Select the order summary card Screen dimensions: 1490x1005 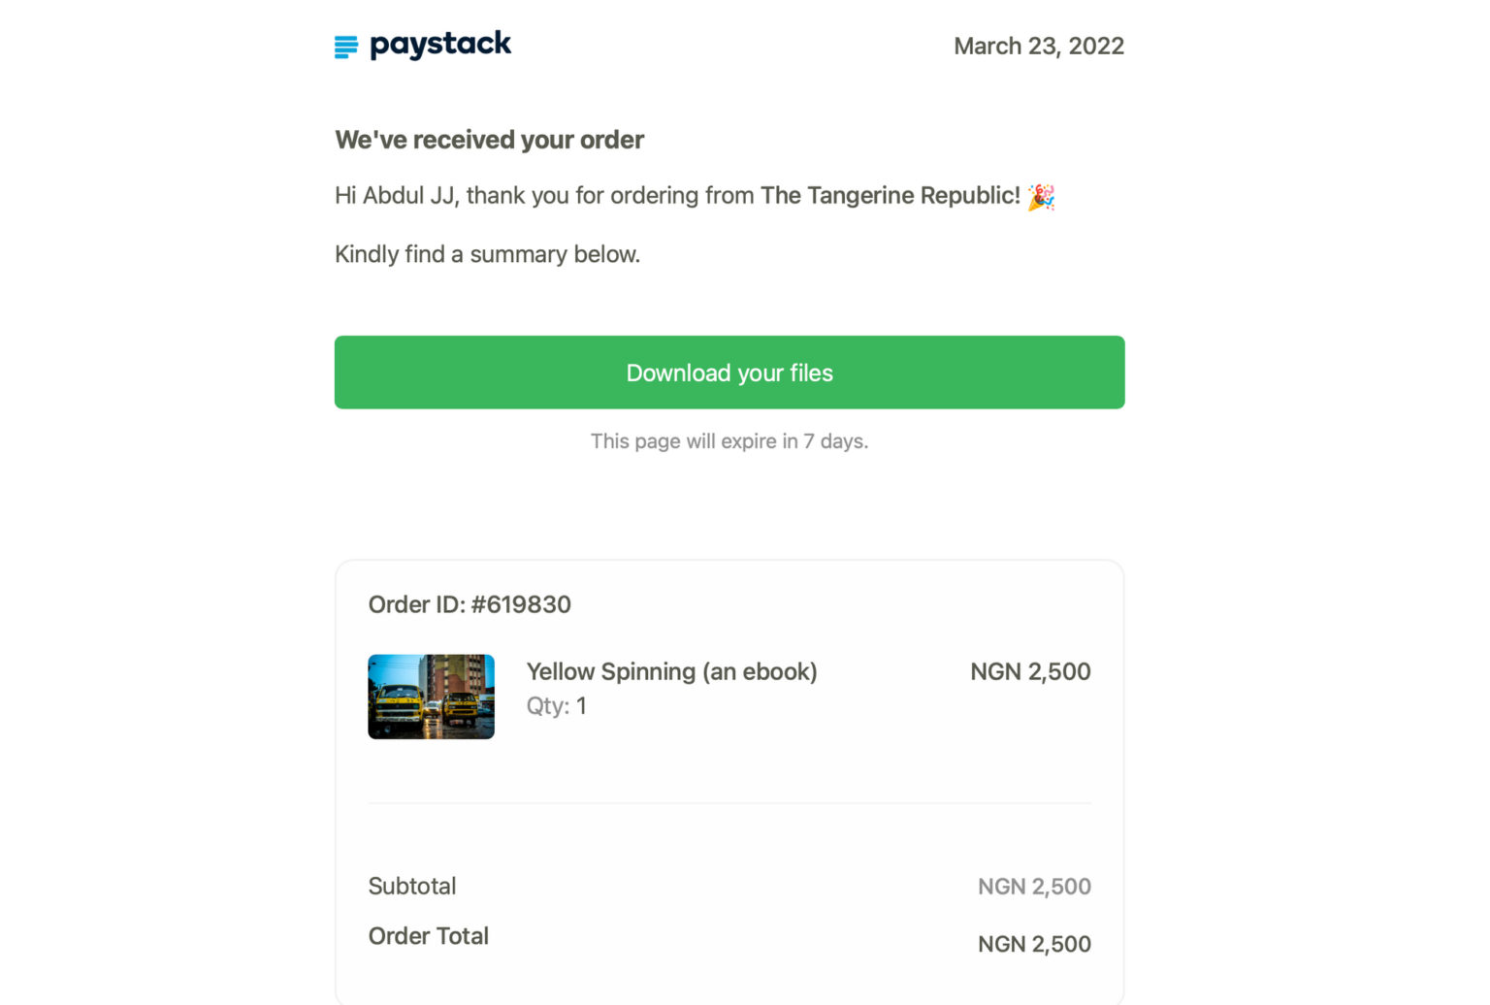tap(729, 776)
